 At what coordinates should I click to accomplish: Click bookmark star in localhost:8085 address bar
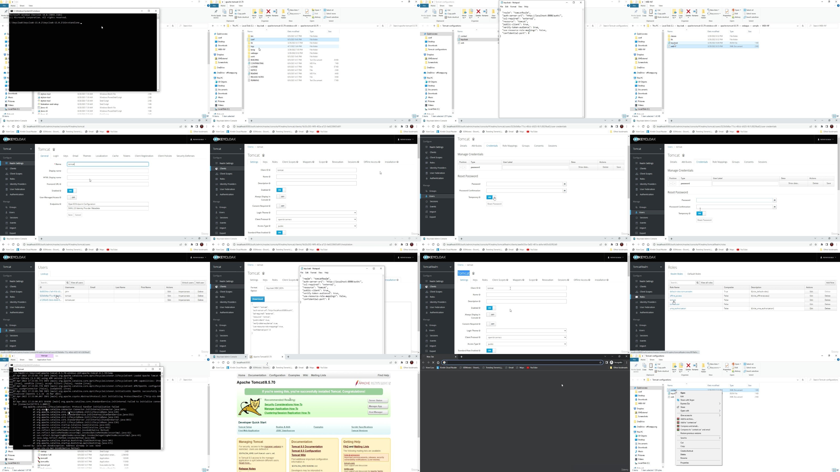[x=396, y=363]
